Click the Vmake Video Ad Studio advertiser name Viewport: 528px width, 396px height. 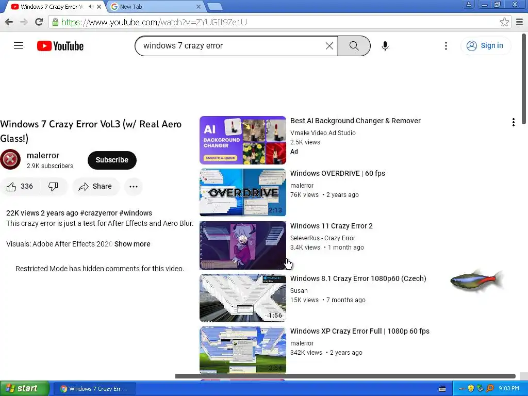(x=323, y=133)
